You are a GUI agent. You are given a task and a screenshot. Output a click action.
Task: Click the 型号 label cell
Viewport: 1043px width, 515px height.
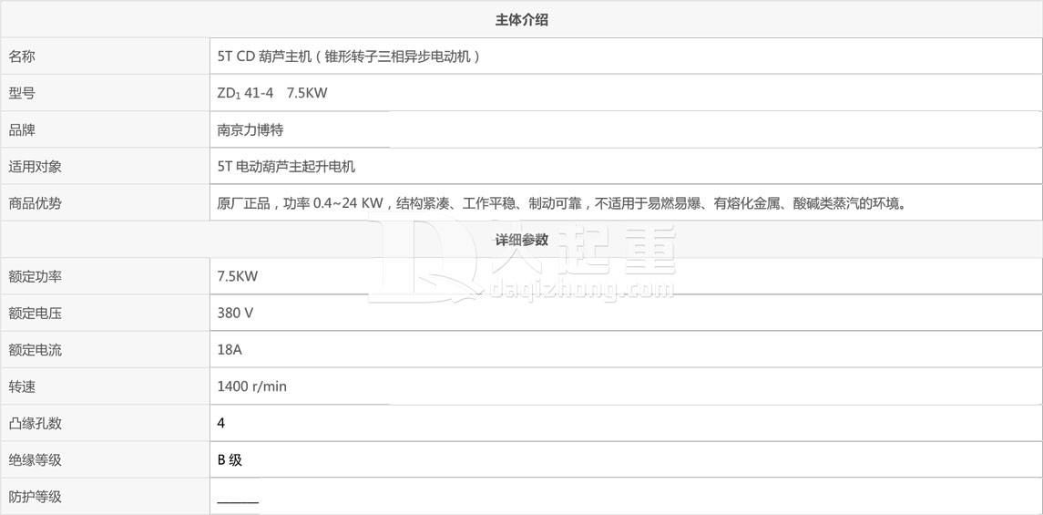(105, 93)
